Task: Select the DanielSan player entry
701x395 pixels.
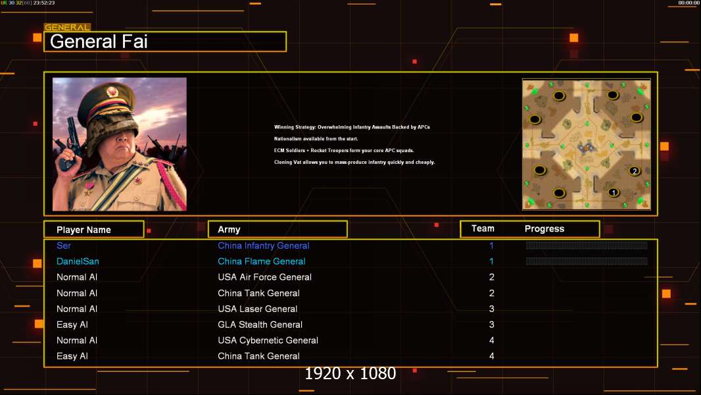Action: coord(78,261)
